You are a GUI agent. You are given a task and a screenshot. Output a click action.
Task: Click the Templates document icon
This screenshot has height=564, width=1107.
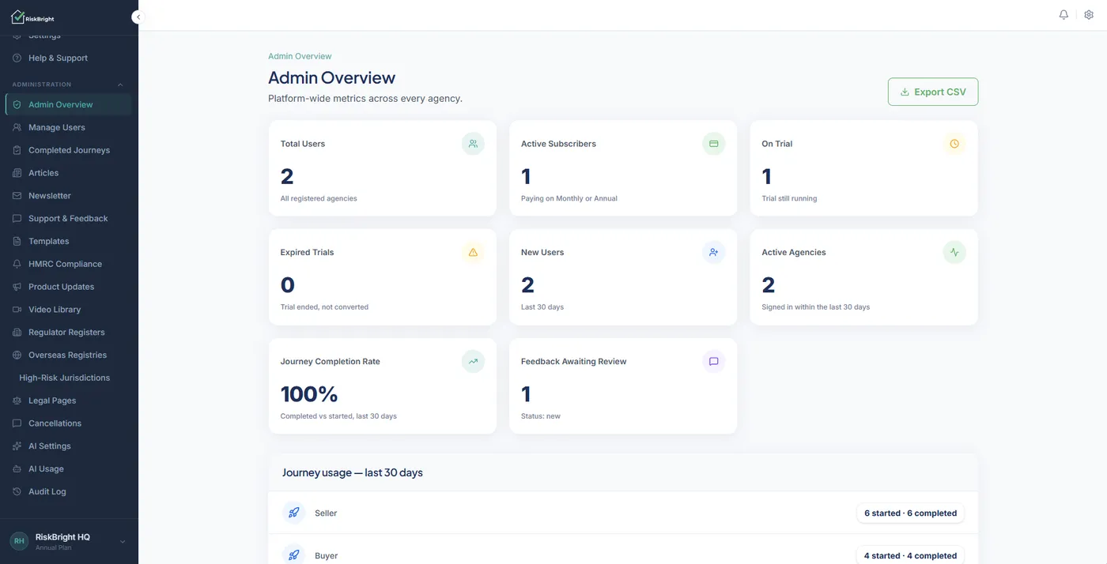(x=17, y=241)
